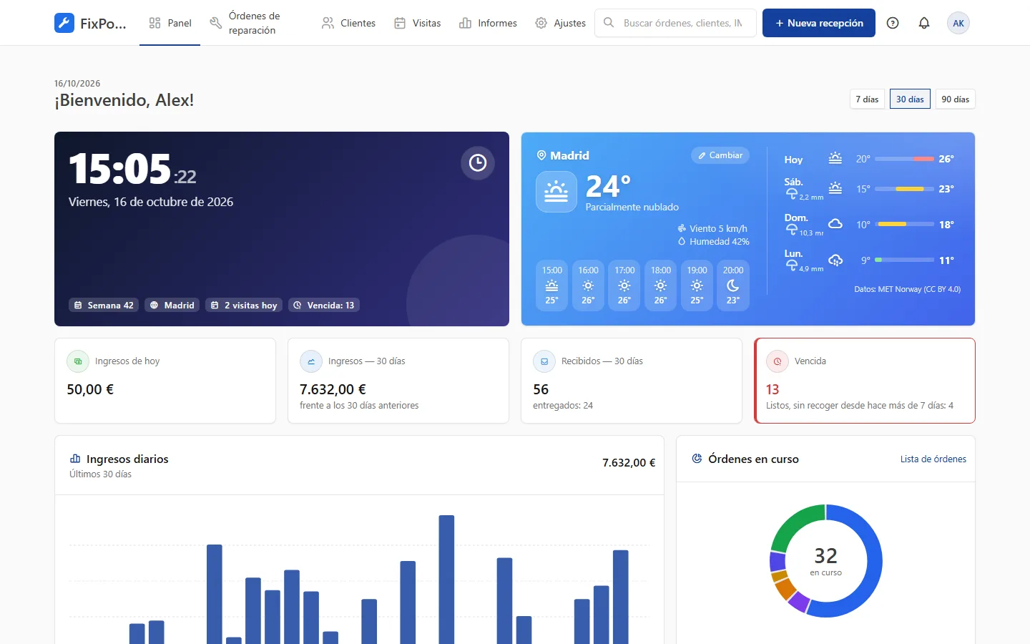Click the Vencida alert clock icon
Image resolution: width=1030 pixels, height=644 pixels.
778,361
